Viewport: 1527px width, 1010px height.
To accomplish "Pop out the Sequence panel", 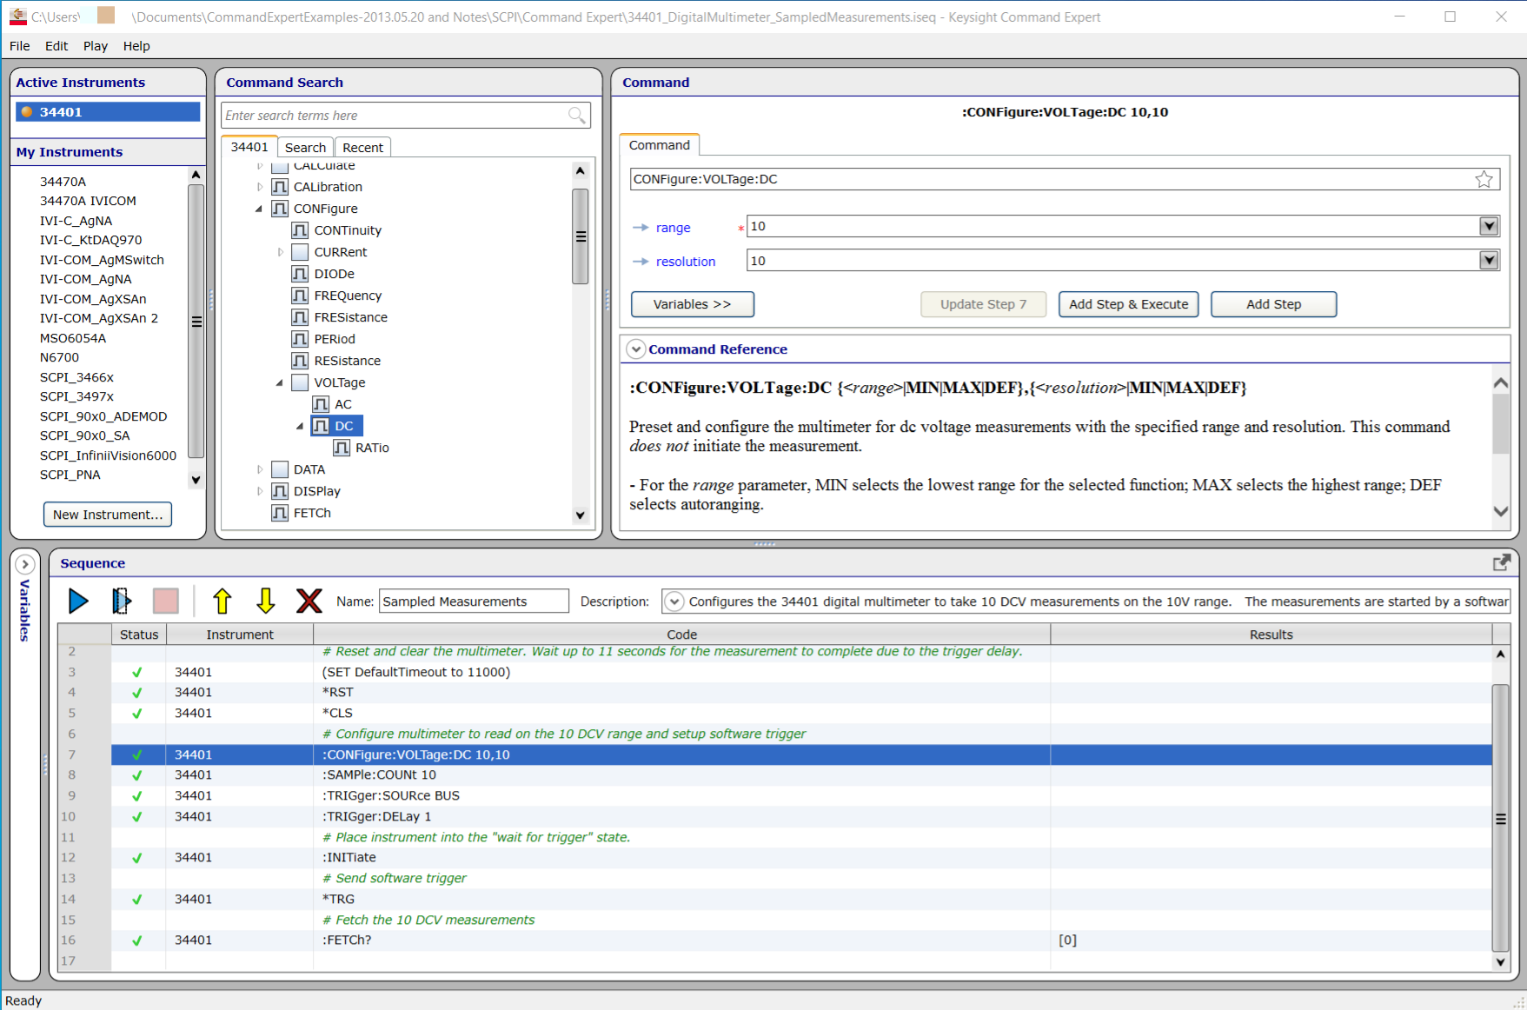I will [x=1501, y=563].
